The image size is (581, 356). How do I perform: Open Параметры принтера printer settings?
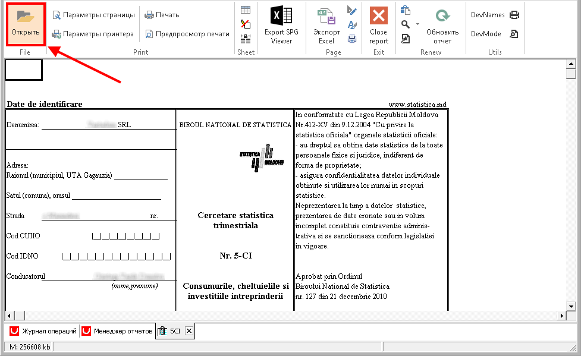(93, 34)
